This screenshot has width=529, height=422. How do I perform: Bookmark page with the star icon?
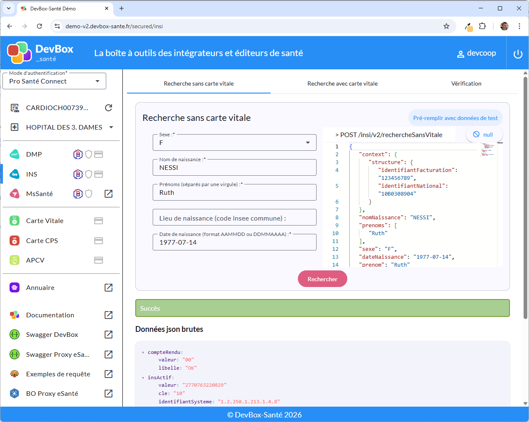446,26
